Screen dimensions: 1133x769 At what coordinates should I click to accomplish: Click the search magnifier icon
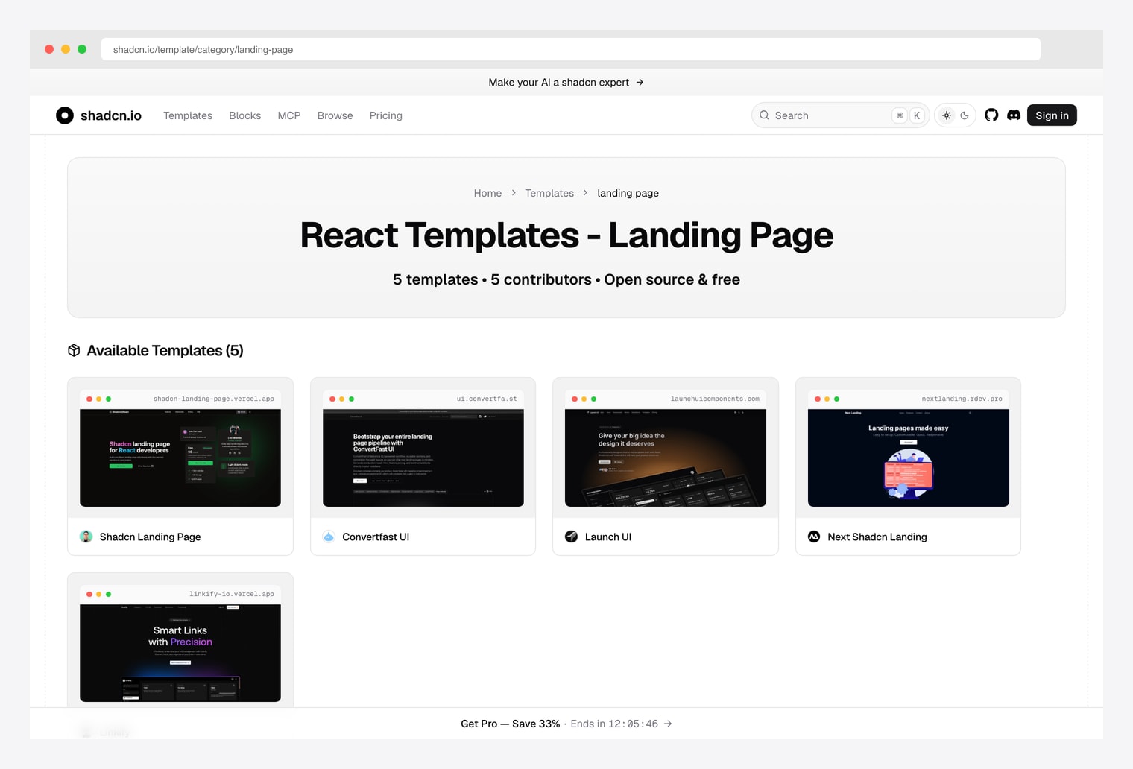click(764, 115)
